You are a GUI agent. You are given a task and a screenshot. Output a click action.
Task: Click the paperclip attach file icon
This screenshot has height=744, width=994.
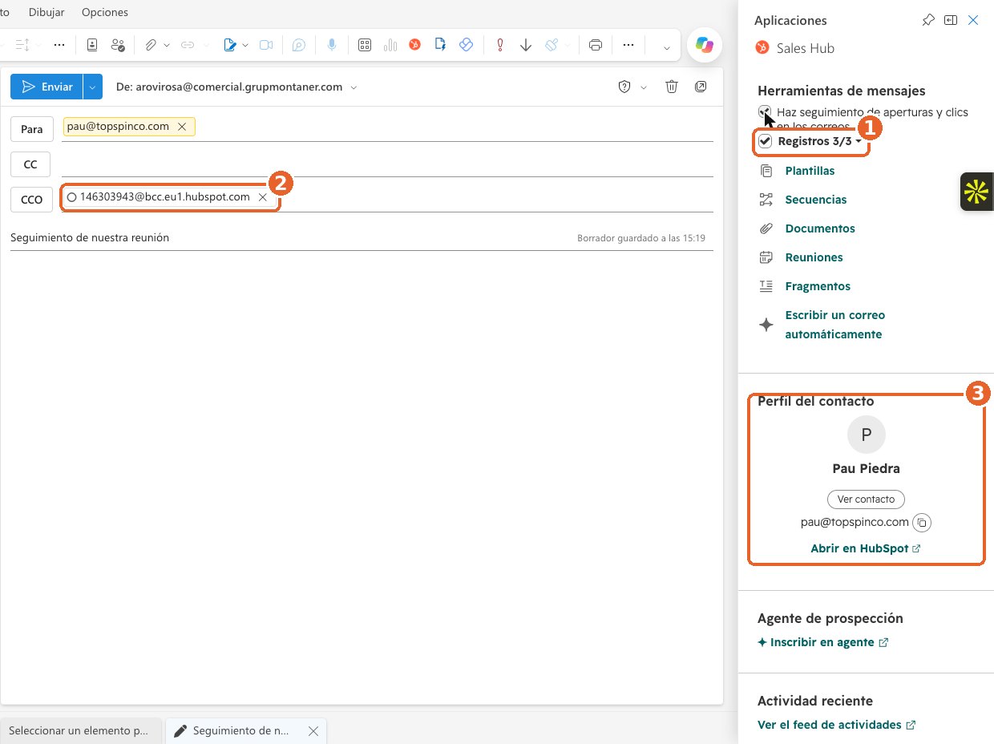pos(151,45)
